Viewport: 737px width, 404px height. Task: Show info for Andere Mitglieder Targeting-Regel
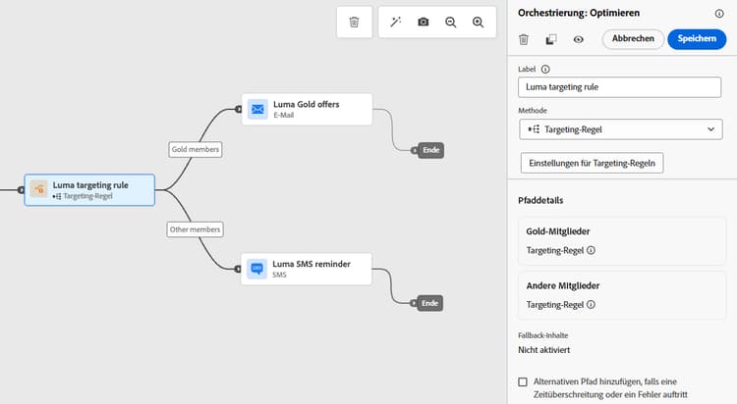click(592, 305)
